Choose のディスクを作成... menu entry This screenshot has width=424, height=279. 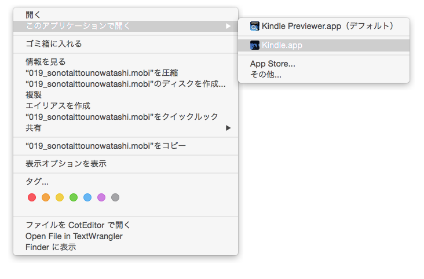(x=126, y=84)
